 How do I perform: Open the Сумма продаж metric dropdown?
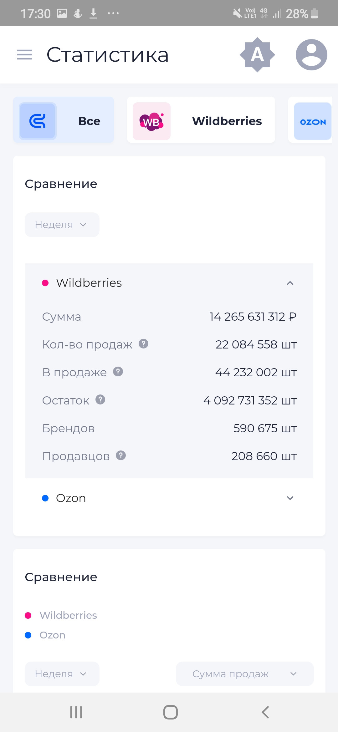pos(244,674)
